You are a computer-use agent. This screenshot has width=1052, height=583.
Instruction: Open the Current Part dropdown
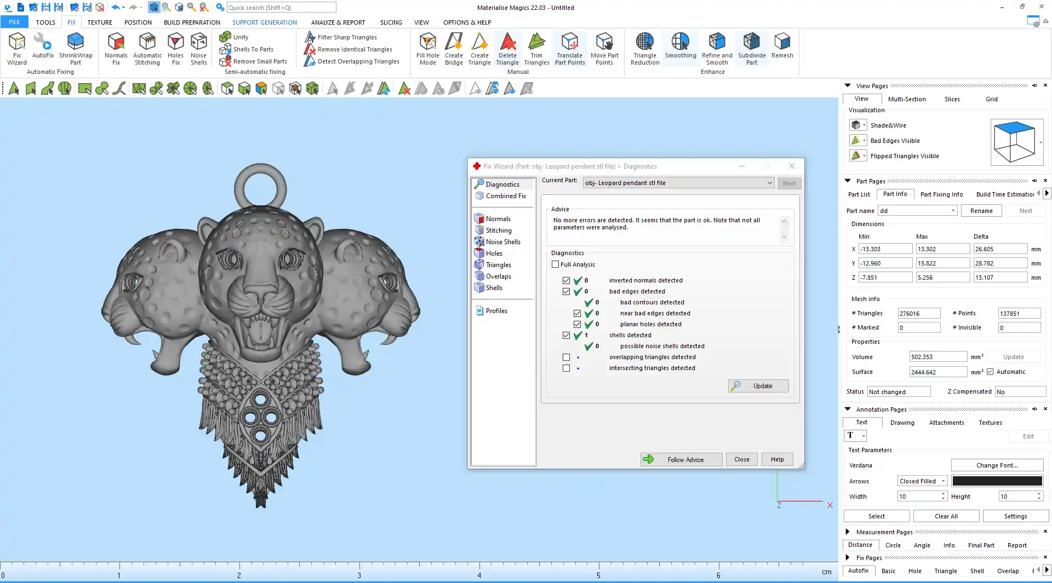[x=678, y=183]
